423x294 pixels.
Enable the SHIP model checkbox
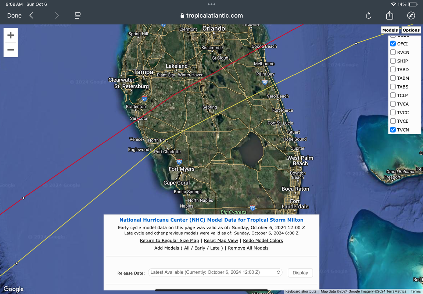pos(393,61)
